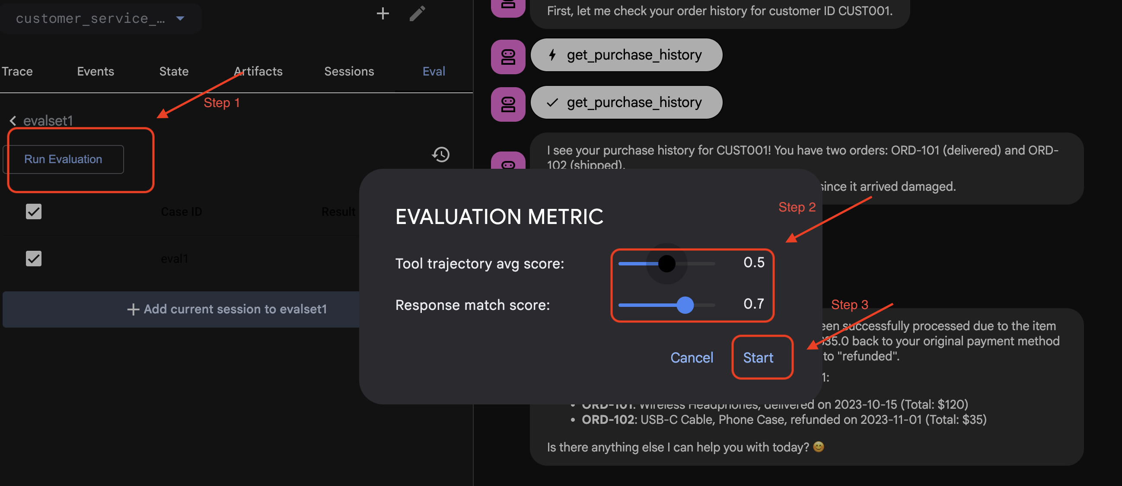The width and height of the screenshot is (1122, 486).
Task: Toggle the select-all checkbox above Case ID
Action: [x=33, y=211]
